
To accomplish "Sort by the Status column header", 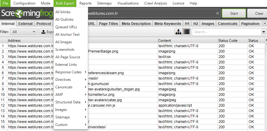I will (256, 41).
